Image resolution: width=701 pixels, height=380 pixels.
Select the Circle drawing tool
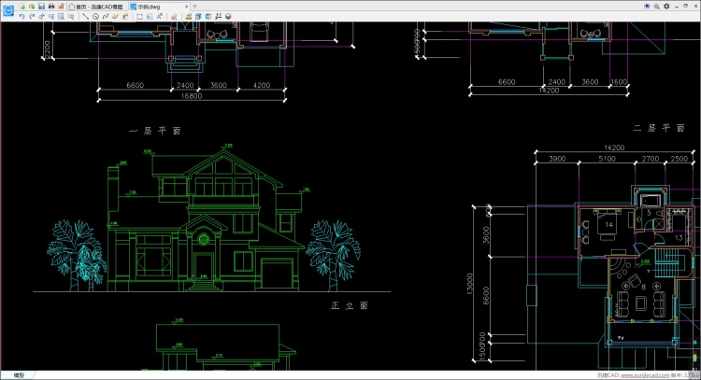pyautogui.click(x=95, y=17)
